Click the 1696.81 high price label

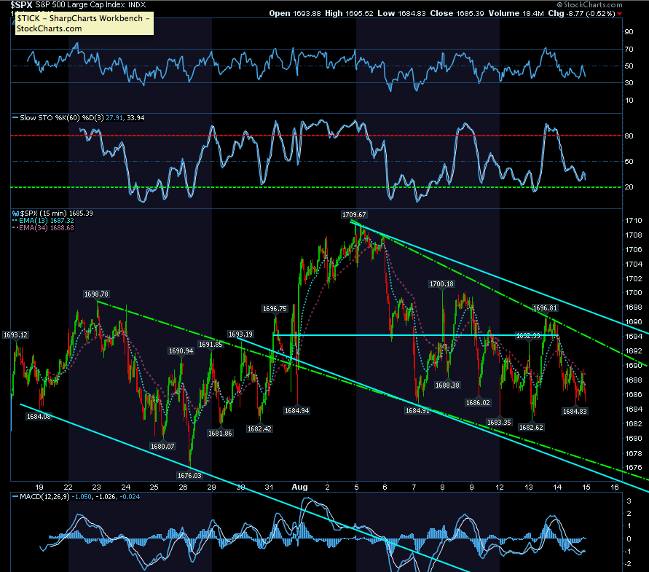[x=545, y=307]
